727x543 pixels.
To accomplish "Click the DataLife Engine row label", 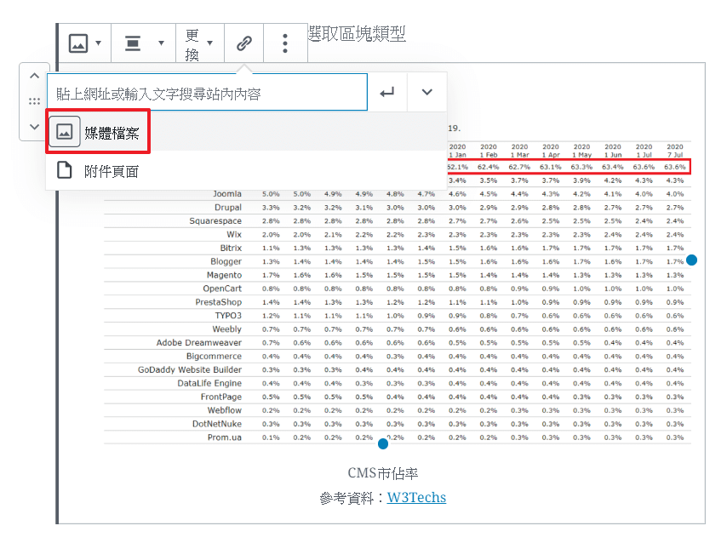I will coord(209,383).
